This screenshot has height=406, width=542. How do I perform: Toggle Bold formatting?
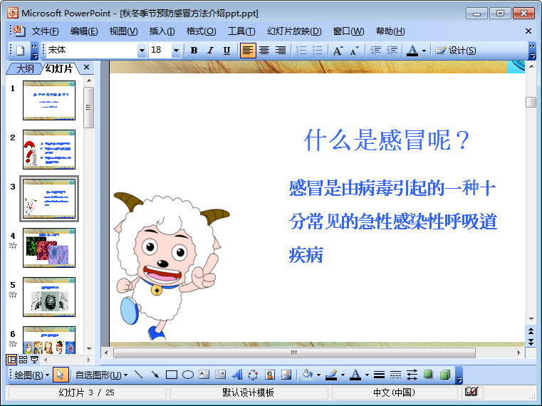coord(194,51)
